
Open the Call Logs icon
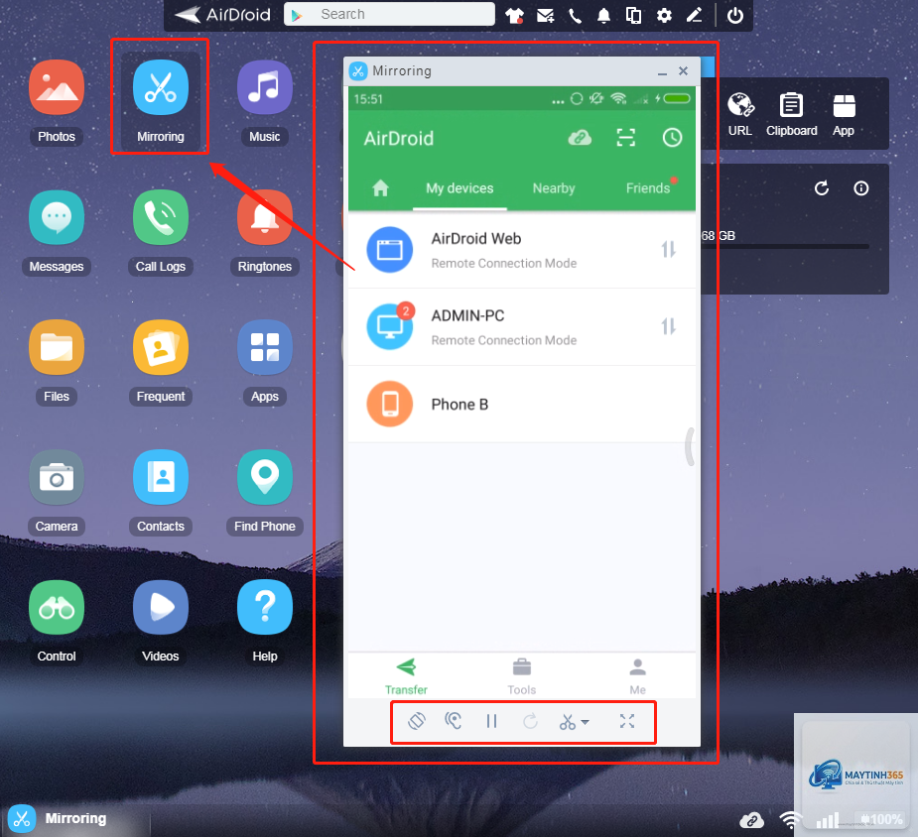pyautogui.click(x=161, y=217)
